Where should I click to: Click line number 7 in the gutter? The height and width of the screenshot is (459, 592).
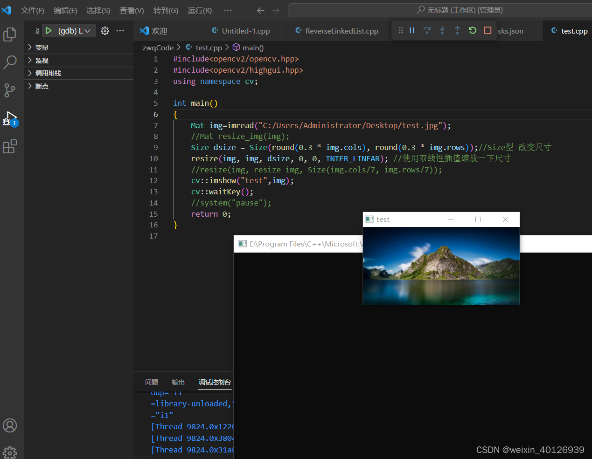[156, 125]
